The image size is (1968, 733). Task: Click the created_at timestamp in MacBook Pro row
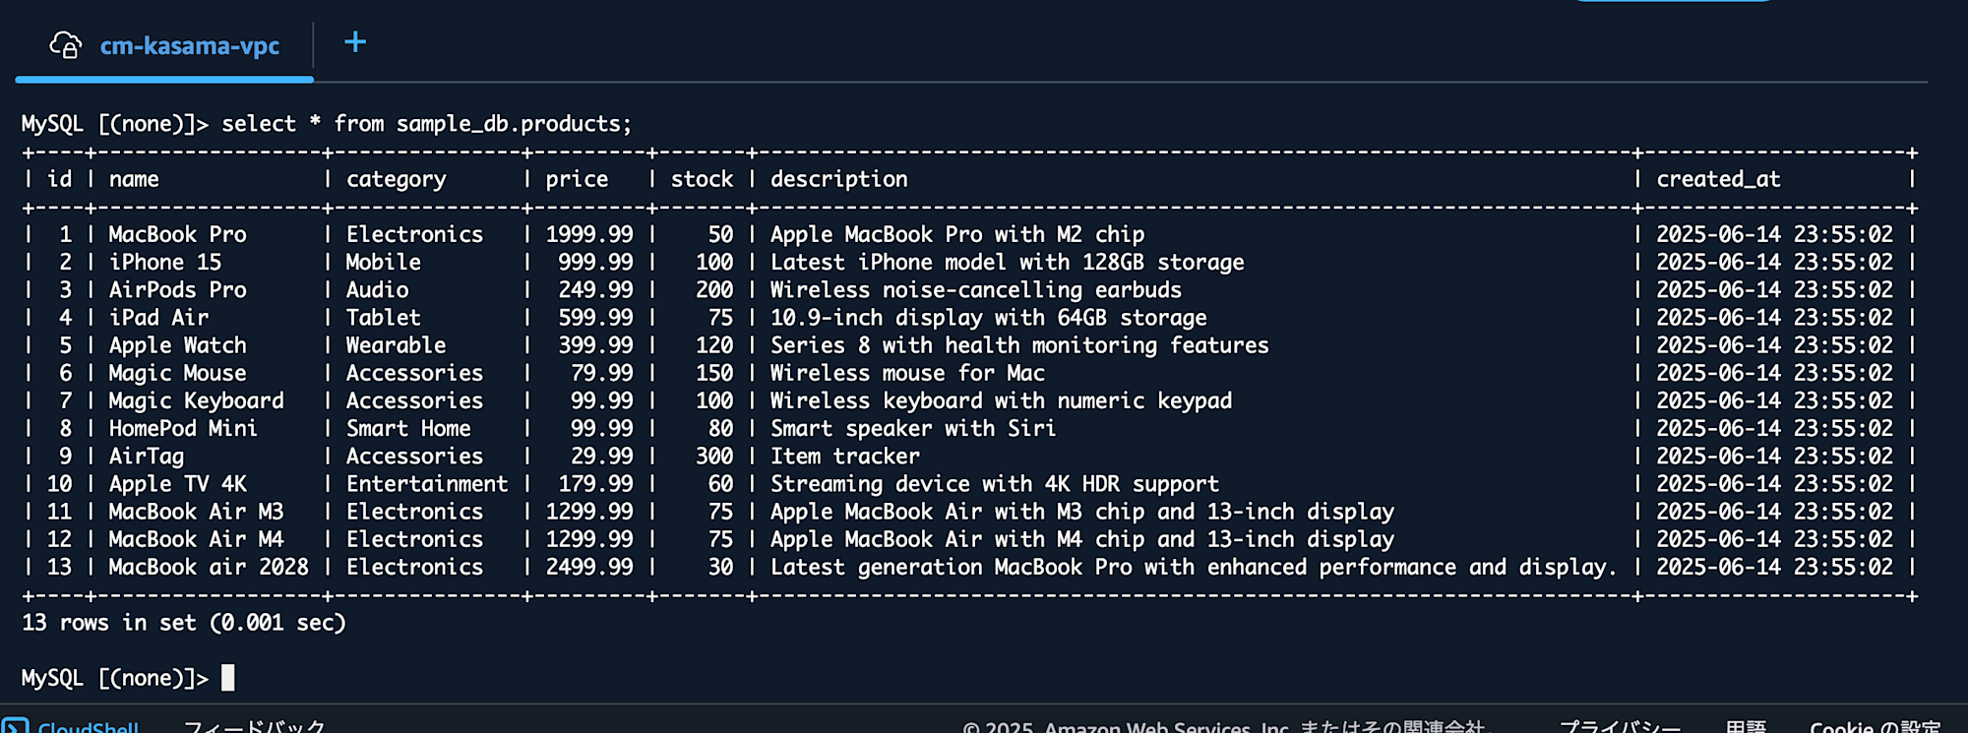1774,234
